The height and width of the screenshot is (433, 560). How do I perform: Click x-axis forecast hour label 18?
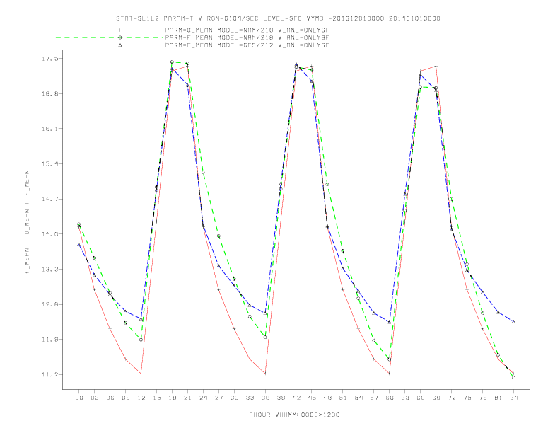pyautogui.click(x=172, y=398)
